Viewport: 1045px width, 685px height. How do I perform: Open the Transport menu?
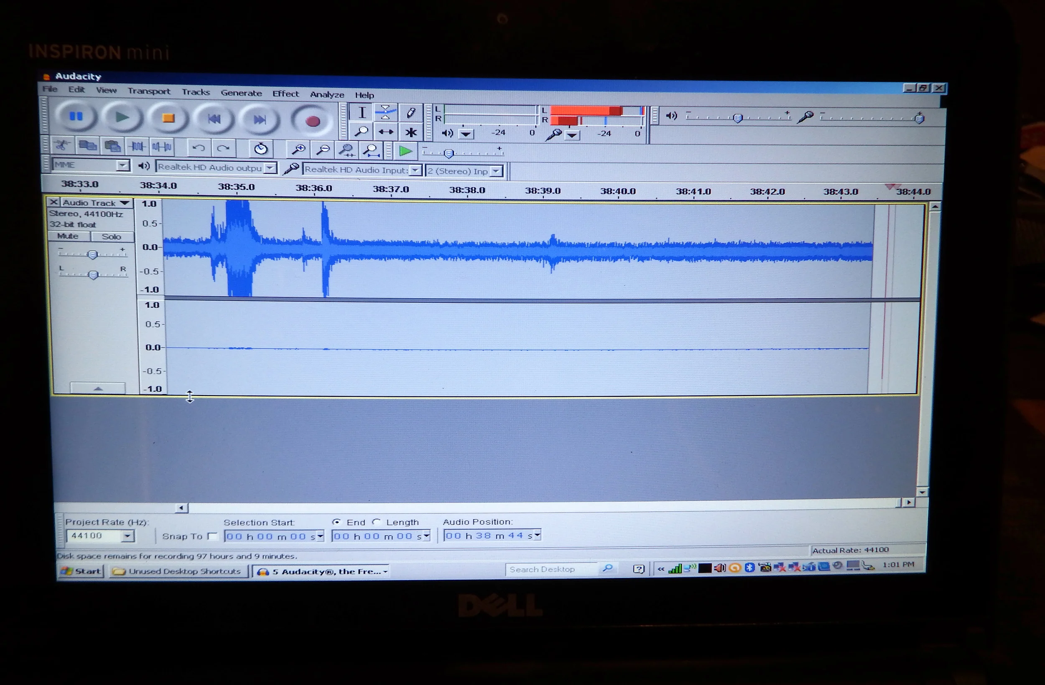[x=149, y=91]
